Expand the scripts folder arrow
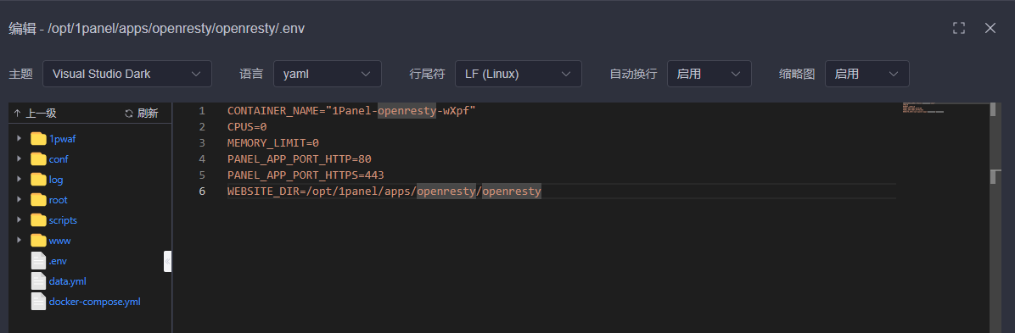1015x333 pixels. click(19, 219)
